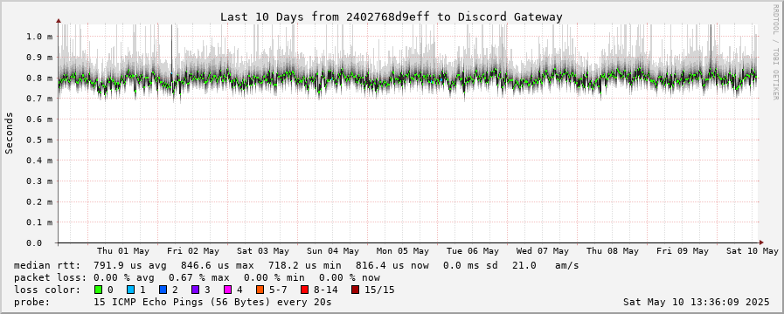Click the timestamp 'Sat May 10 13:36:09 2025'
Image resolution: width=784 pixels, height=314 pixels.
coord(697,302)
